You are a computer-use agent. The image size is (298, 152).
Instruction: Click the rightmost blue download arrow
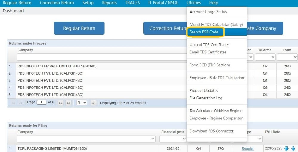294,149
